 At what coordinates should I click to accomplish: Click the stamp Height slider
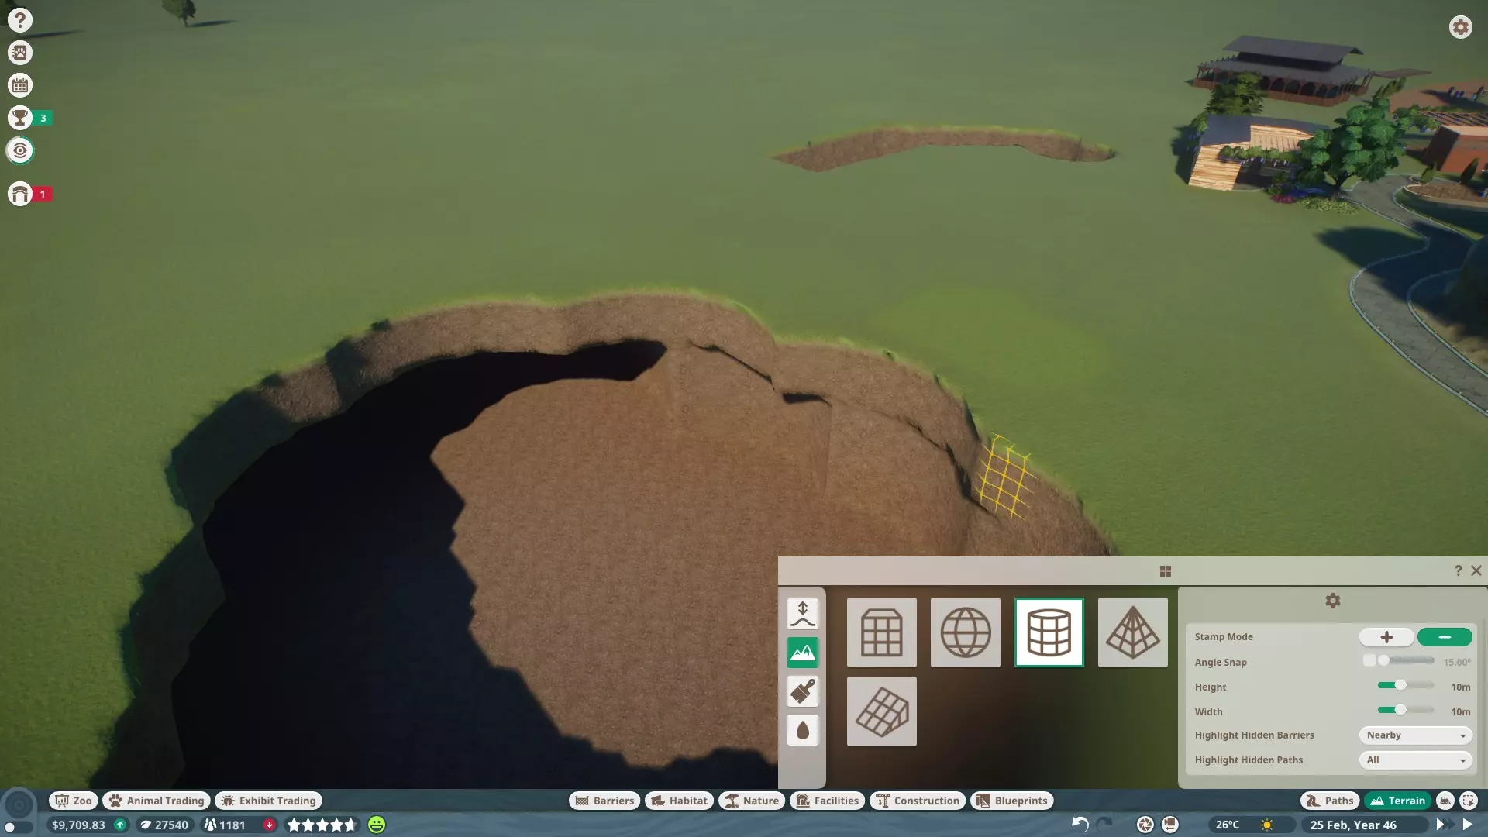[1404, 686]
